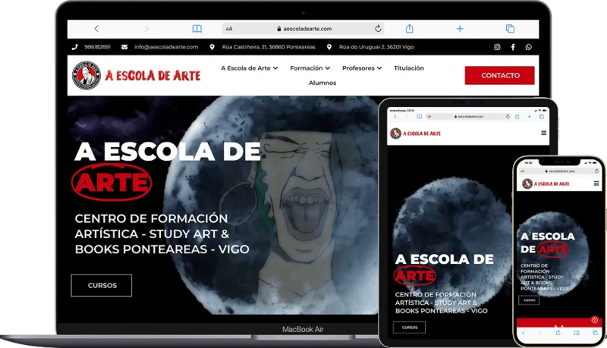The height and width of the screenshot is (348, 607).
Task: Reload page in MacBook Safari
Action: point(378,28)
